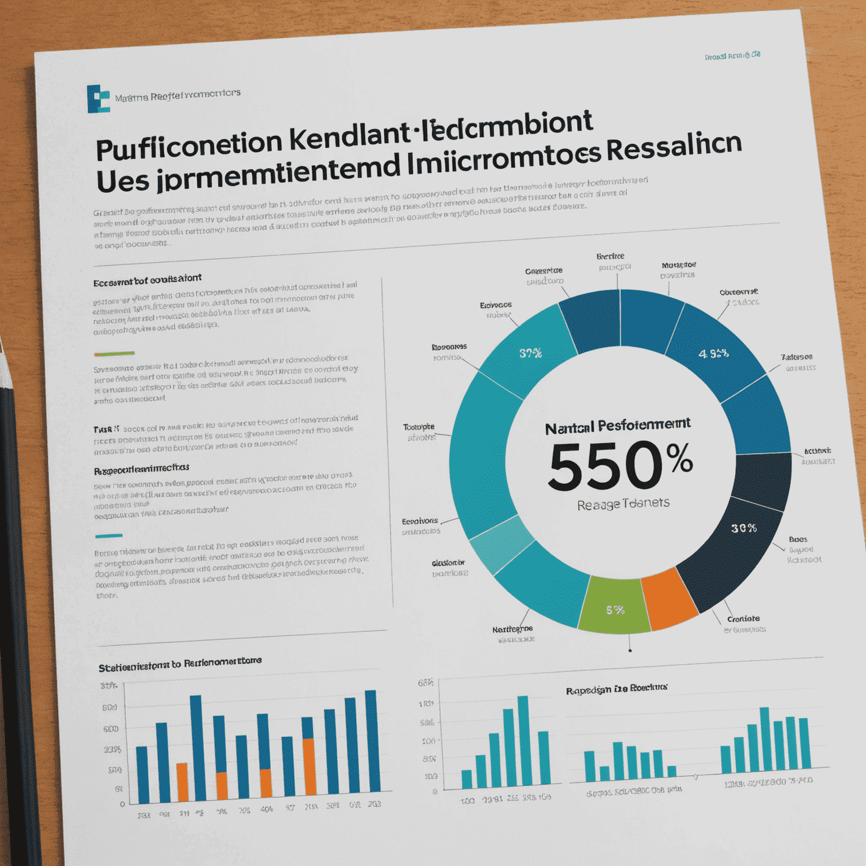The width and height of the screenshot is (866, 866).
Task: Select the blue donut segment labeled '4 9%'
Action: (x=715, y=352)
